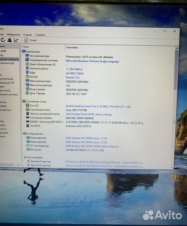Click the Дата / Время icon
This screenshot has width=187, height=226.
coord(27,93)
